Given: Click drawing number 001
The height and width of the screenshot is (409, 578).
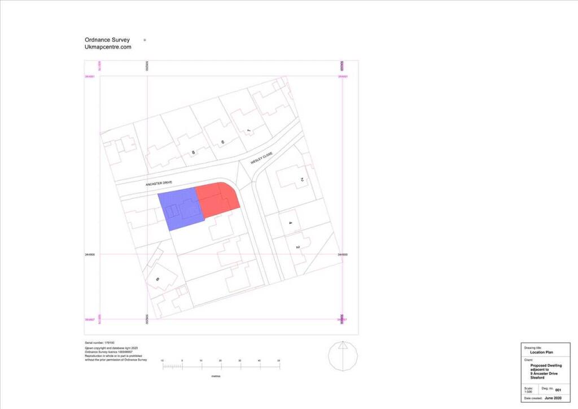Looking at the screenshot, I should pos(558,390).
